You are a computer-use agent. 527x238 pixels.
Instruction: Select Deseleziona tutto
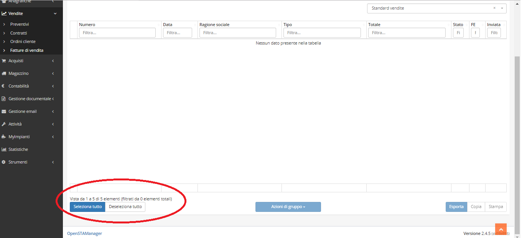[125, 207]
